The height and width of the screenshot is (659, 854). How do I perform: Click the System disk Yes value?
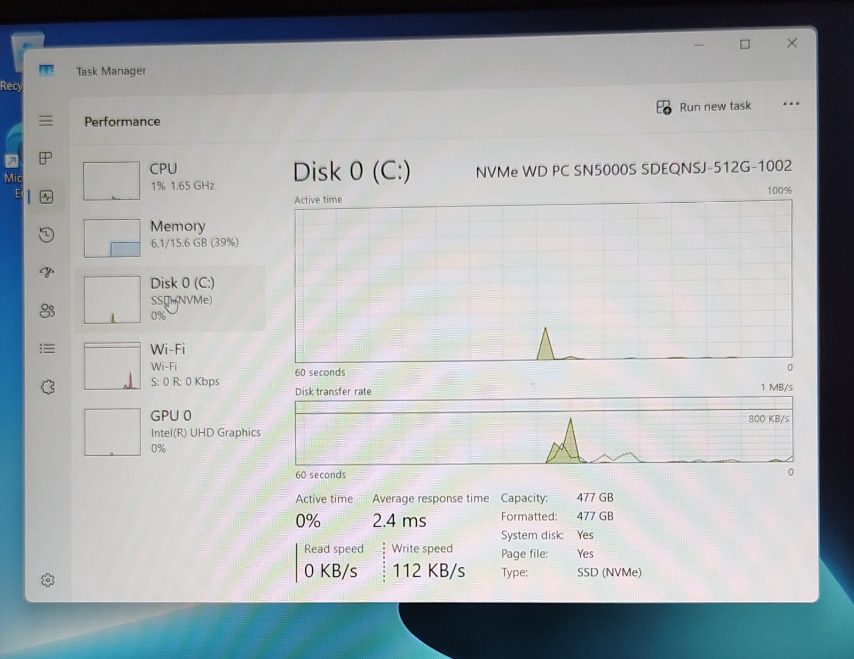pos(585,535)
